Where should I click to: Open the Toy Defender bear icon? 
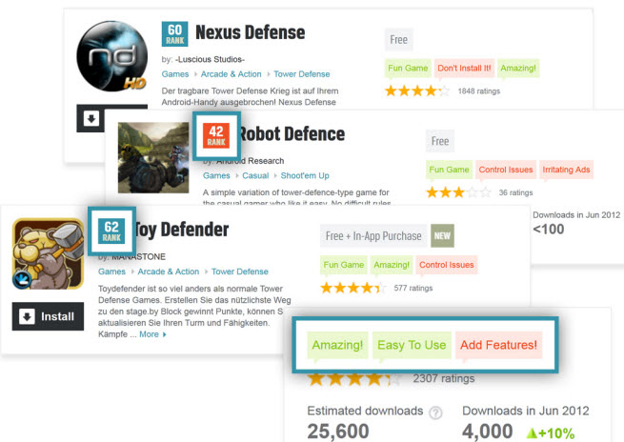(x=48, y=253)
